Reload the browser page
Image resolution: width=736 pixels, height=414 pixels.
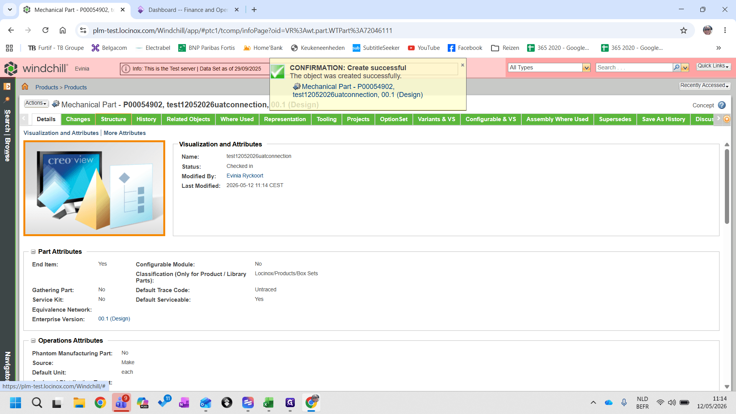(x=45, y=30)
